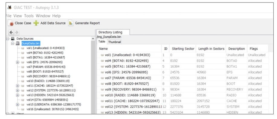
Task: Click volume icon of vol10 RADIO in tree
Action: pos(23,81)
